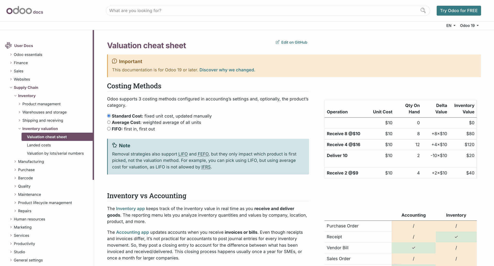This screenshot has height=266, width=494.
Task: Expand the Product management chevron
Action: (20, 104)
